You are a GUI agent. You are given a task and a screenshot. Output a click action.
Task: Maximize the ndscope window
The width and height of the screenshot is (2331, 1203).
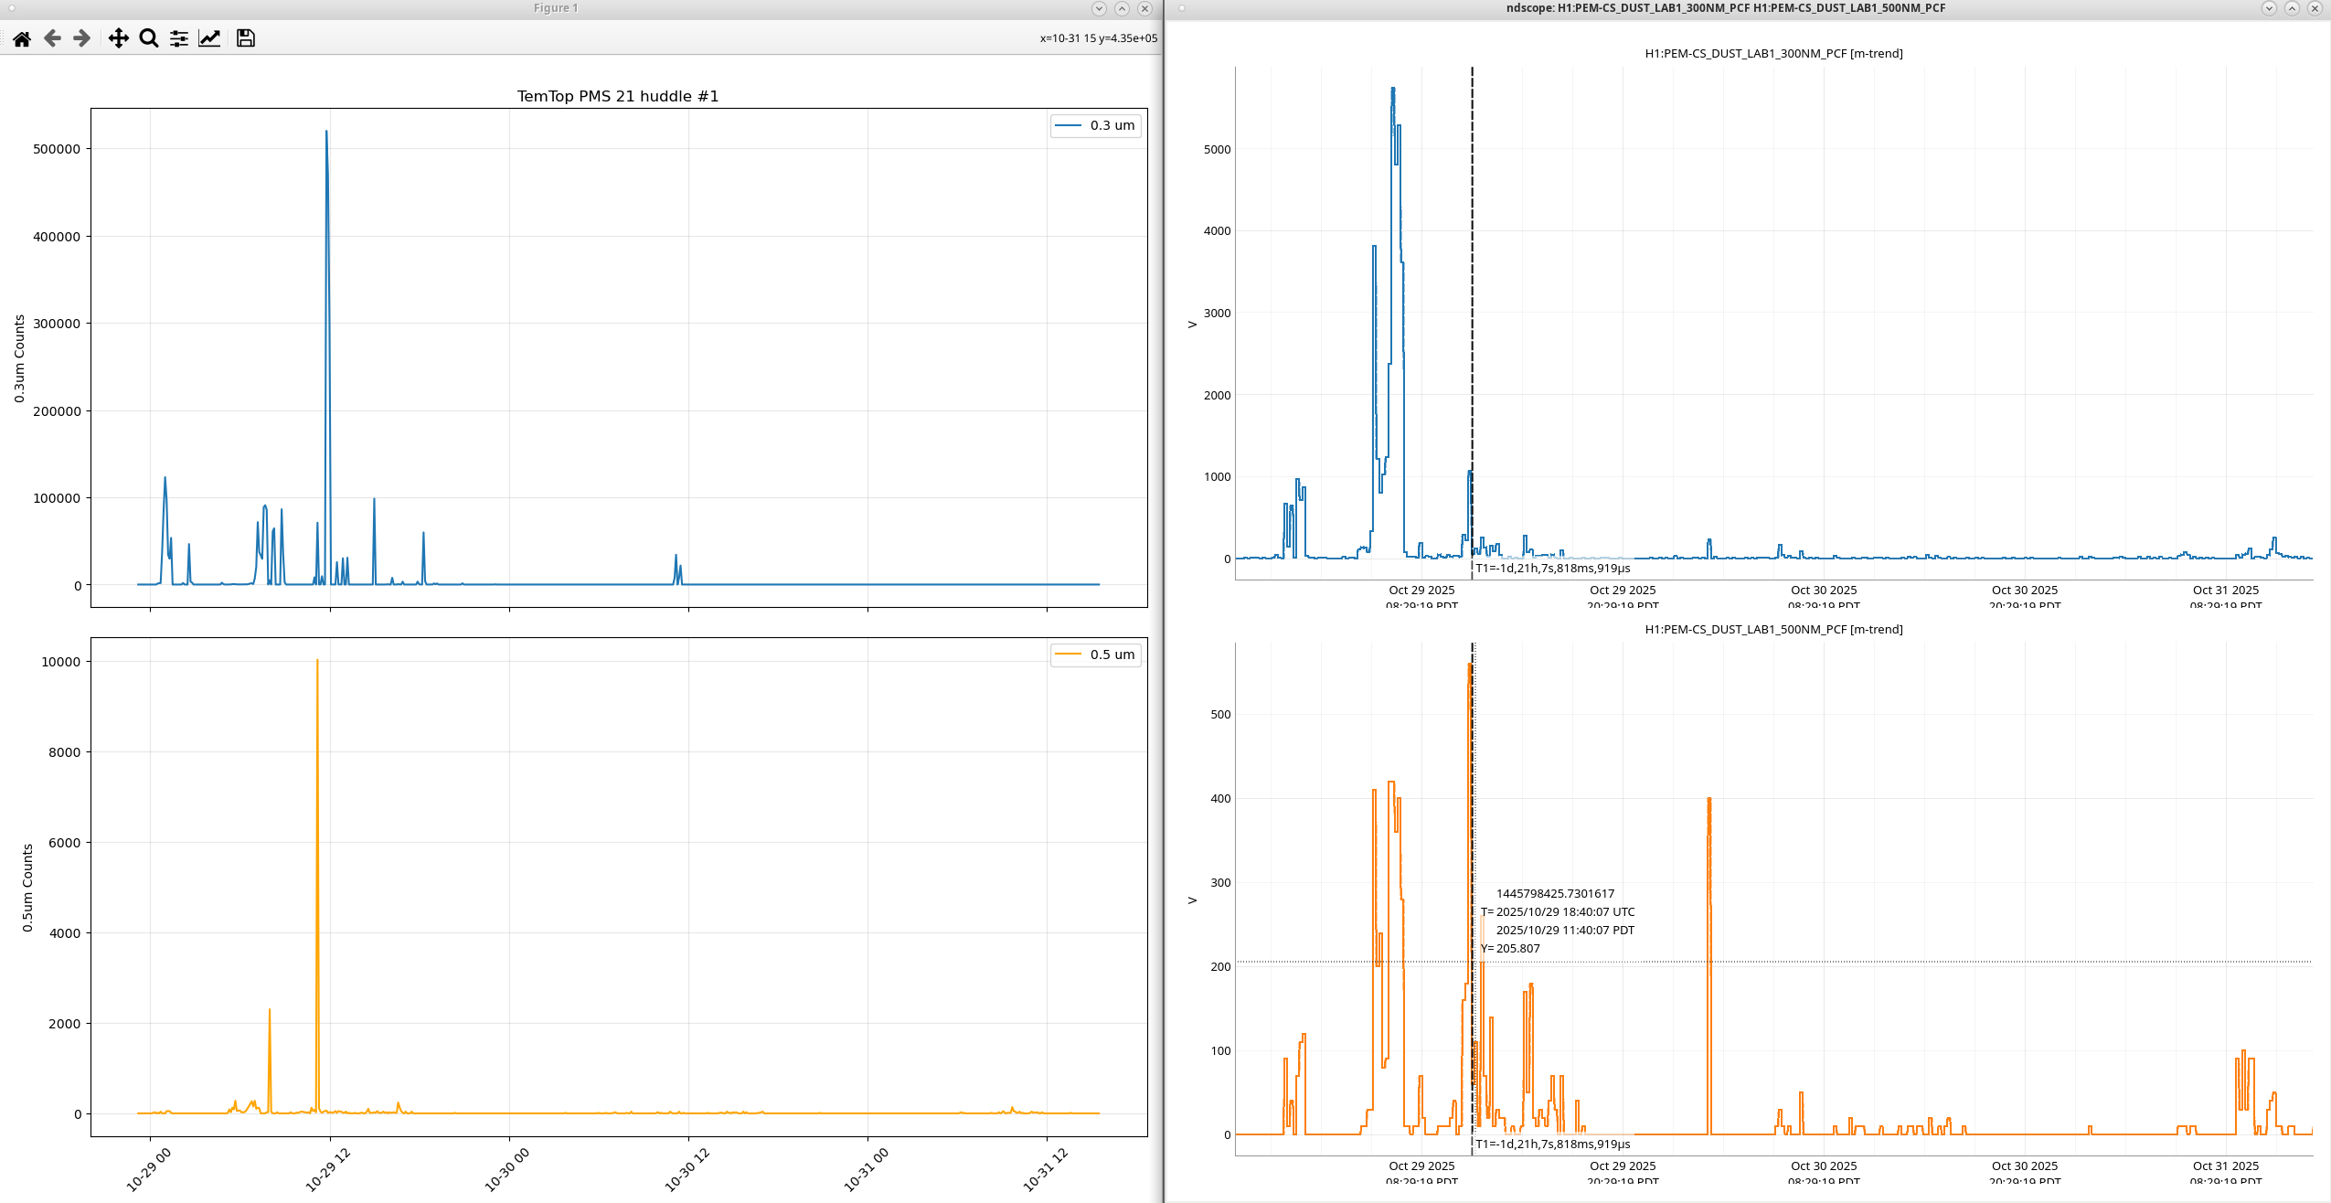point(2292,8)
